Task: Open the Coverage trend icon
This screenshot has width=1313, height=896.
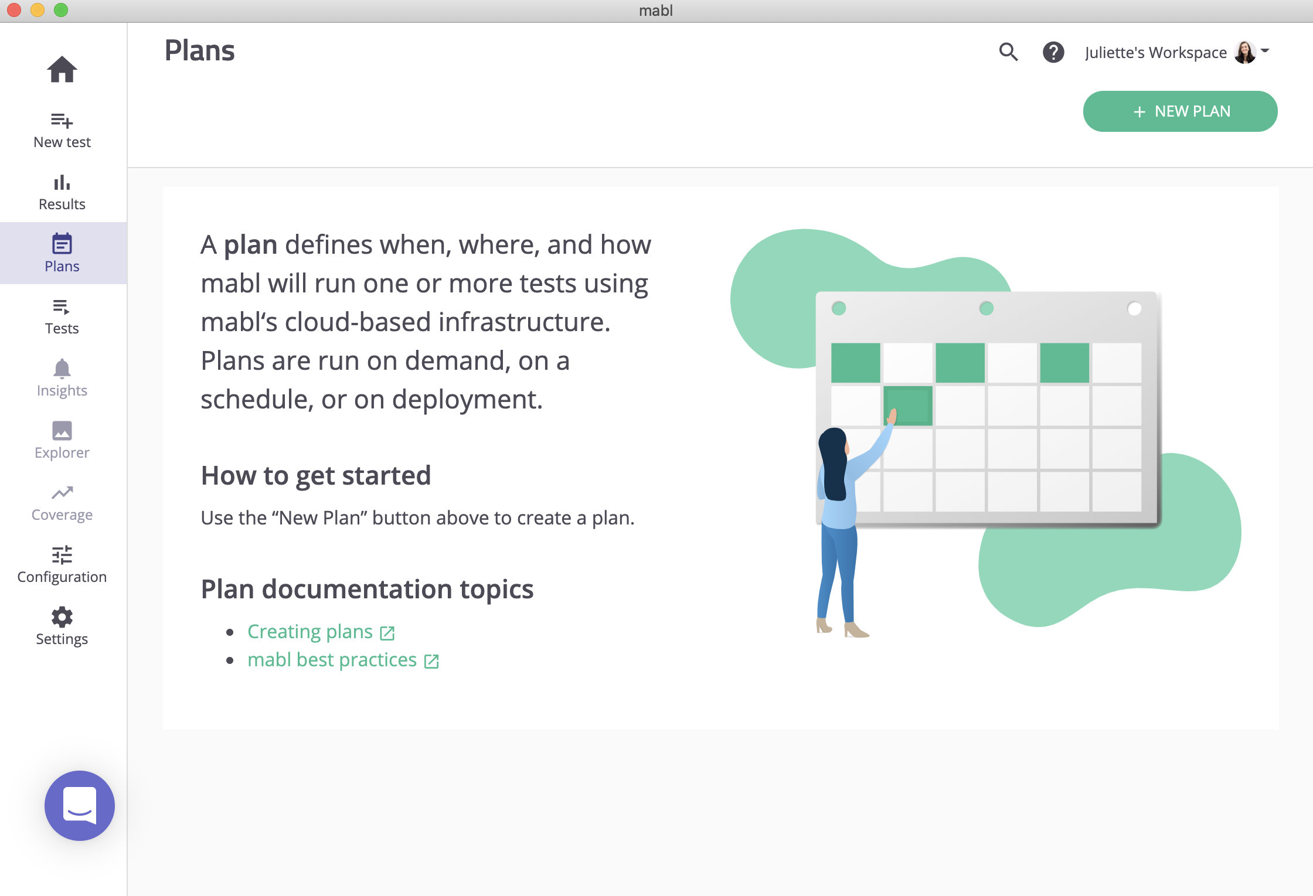Action: [62, 493]
